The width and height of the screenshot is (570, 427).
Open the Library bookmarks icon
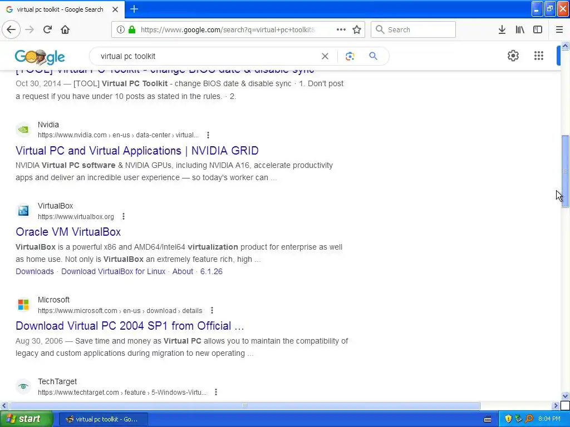(x=520, y=30)
